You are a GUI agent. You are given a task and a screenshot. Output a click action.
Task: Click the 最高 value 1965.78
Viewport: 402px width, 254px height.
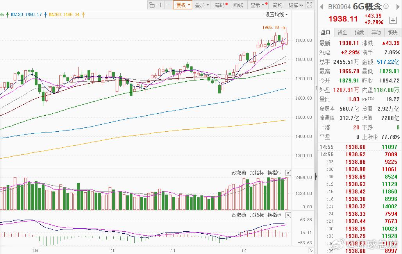click(x=348, y=71)
